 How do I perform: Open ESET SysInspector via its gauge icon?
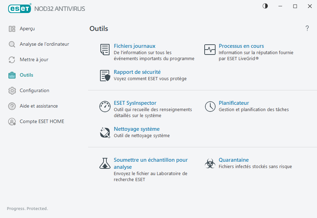click(x=105, y=106)
